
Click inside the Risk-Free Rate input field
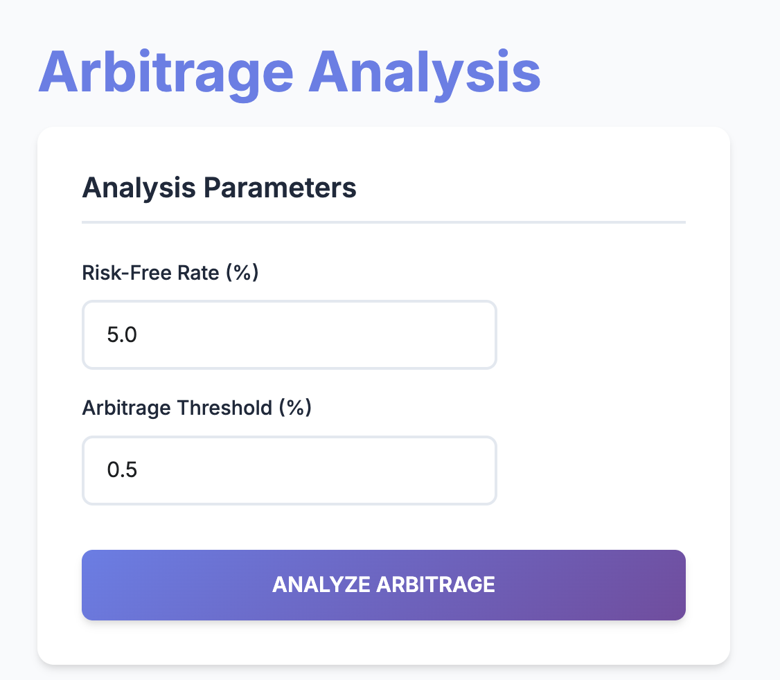click(289, 334)
